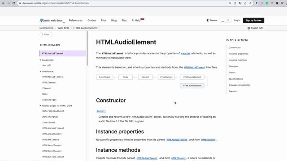Click the browser forward arrow
This screenshot has width=287, height=161.
pos(9,3)
